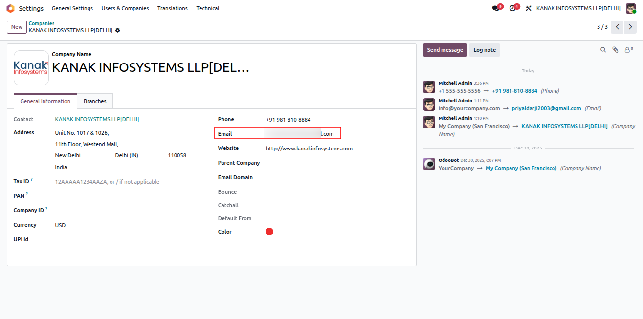This screenshot has width=643, height=319.
Task: Click the Company ID help question mark
Action: click(x=46, y=209)
